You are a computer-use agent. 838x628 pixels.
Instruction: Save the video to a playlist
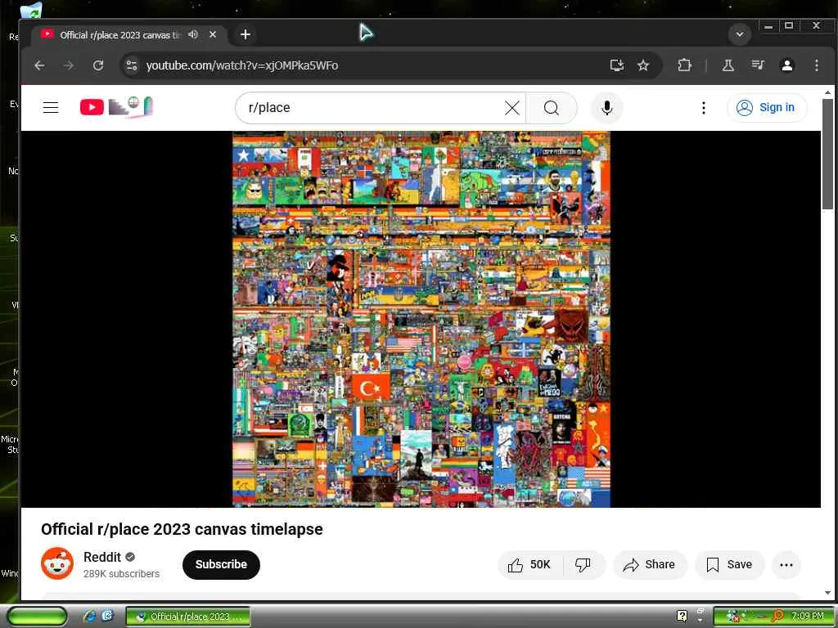pyautogui.click(x=729, y=564)
